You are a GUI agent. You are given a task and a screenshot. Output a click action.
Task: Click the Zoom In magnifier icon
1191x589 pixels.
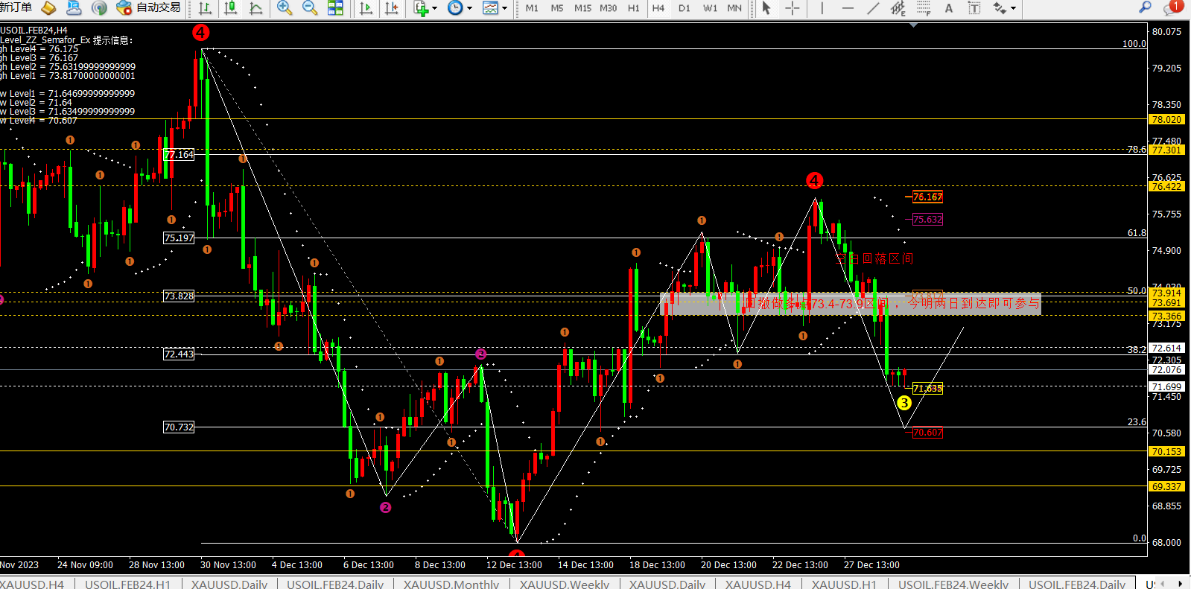point(284,8)
